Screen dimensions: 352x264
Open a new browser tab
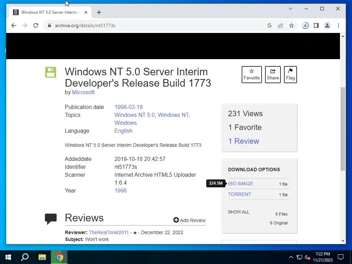tap(99, 12)
